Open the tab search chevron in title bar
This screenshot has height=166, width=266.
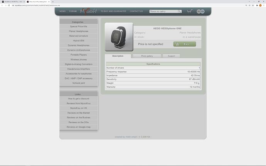tap(249, 2)
